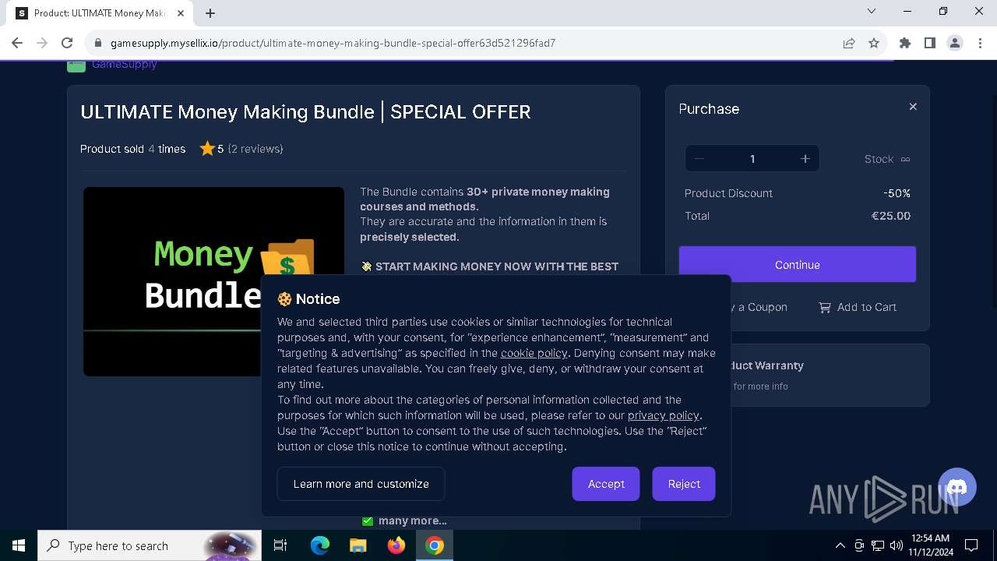Open the share page icon in address bar
Viewport: 997px width, 561px height.
click(849, 43)
